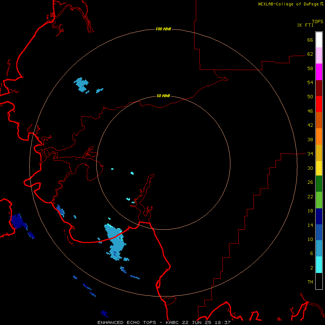Image resolution: width=325 pixels, height=325 pixels.
Task: Click the legend value 58
Action: click(310, 68)
